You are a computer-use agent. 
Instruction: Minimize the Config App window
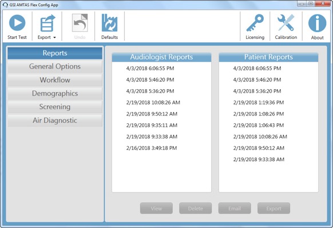[x=302, y=3]
